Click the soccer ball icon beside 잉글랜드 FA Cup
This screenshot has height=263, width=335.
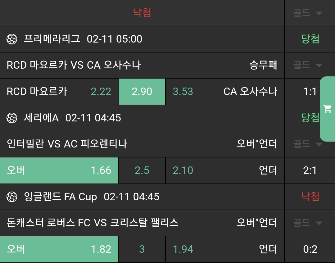pyautogui.click(x=12, y=197)
